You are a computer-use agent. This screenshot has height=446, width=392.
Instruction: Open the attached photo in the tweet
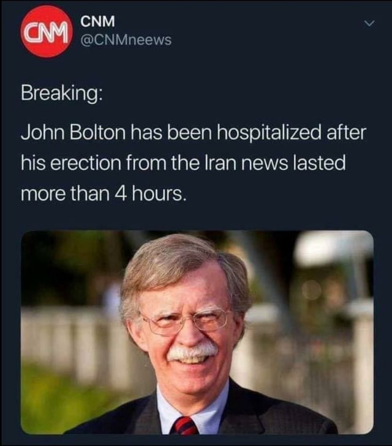197,332
